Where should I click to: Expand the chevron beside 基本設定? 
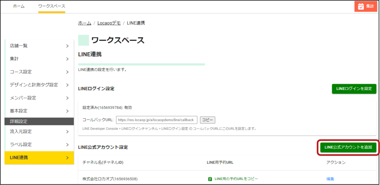[67, 111]
